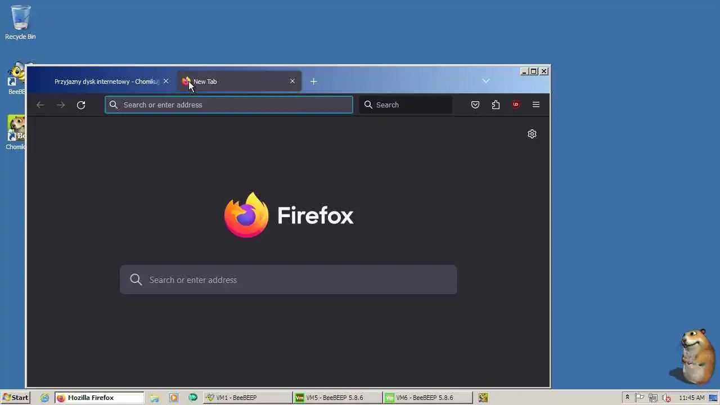The image size is (720, 405).
Task: Click the Show desktop button
Action: coord(714,398)
